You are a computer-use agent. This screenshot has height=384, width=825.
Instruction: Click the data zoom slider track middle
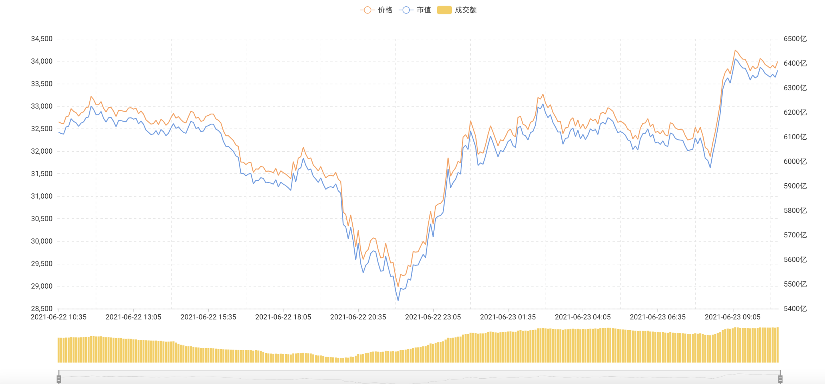419,377
